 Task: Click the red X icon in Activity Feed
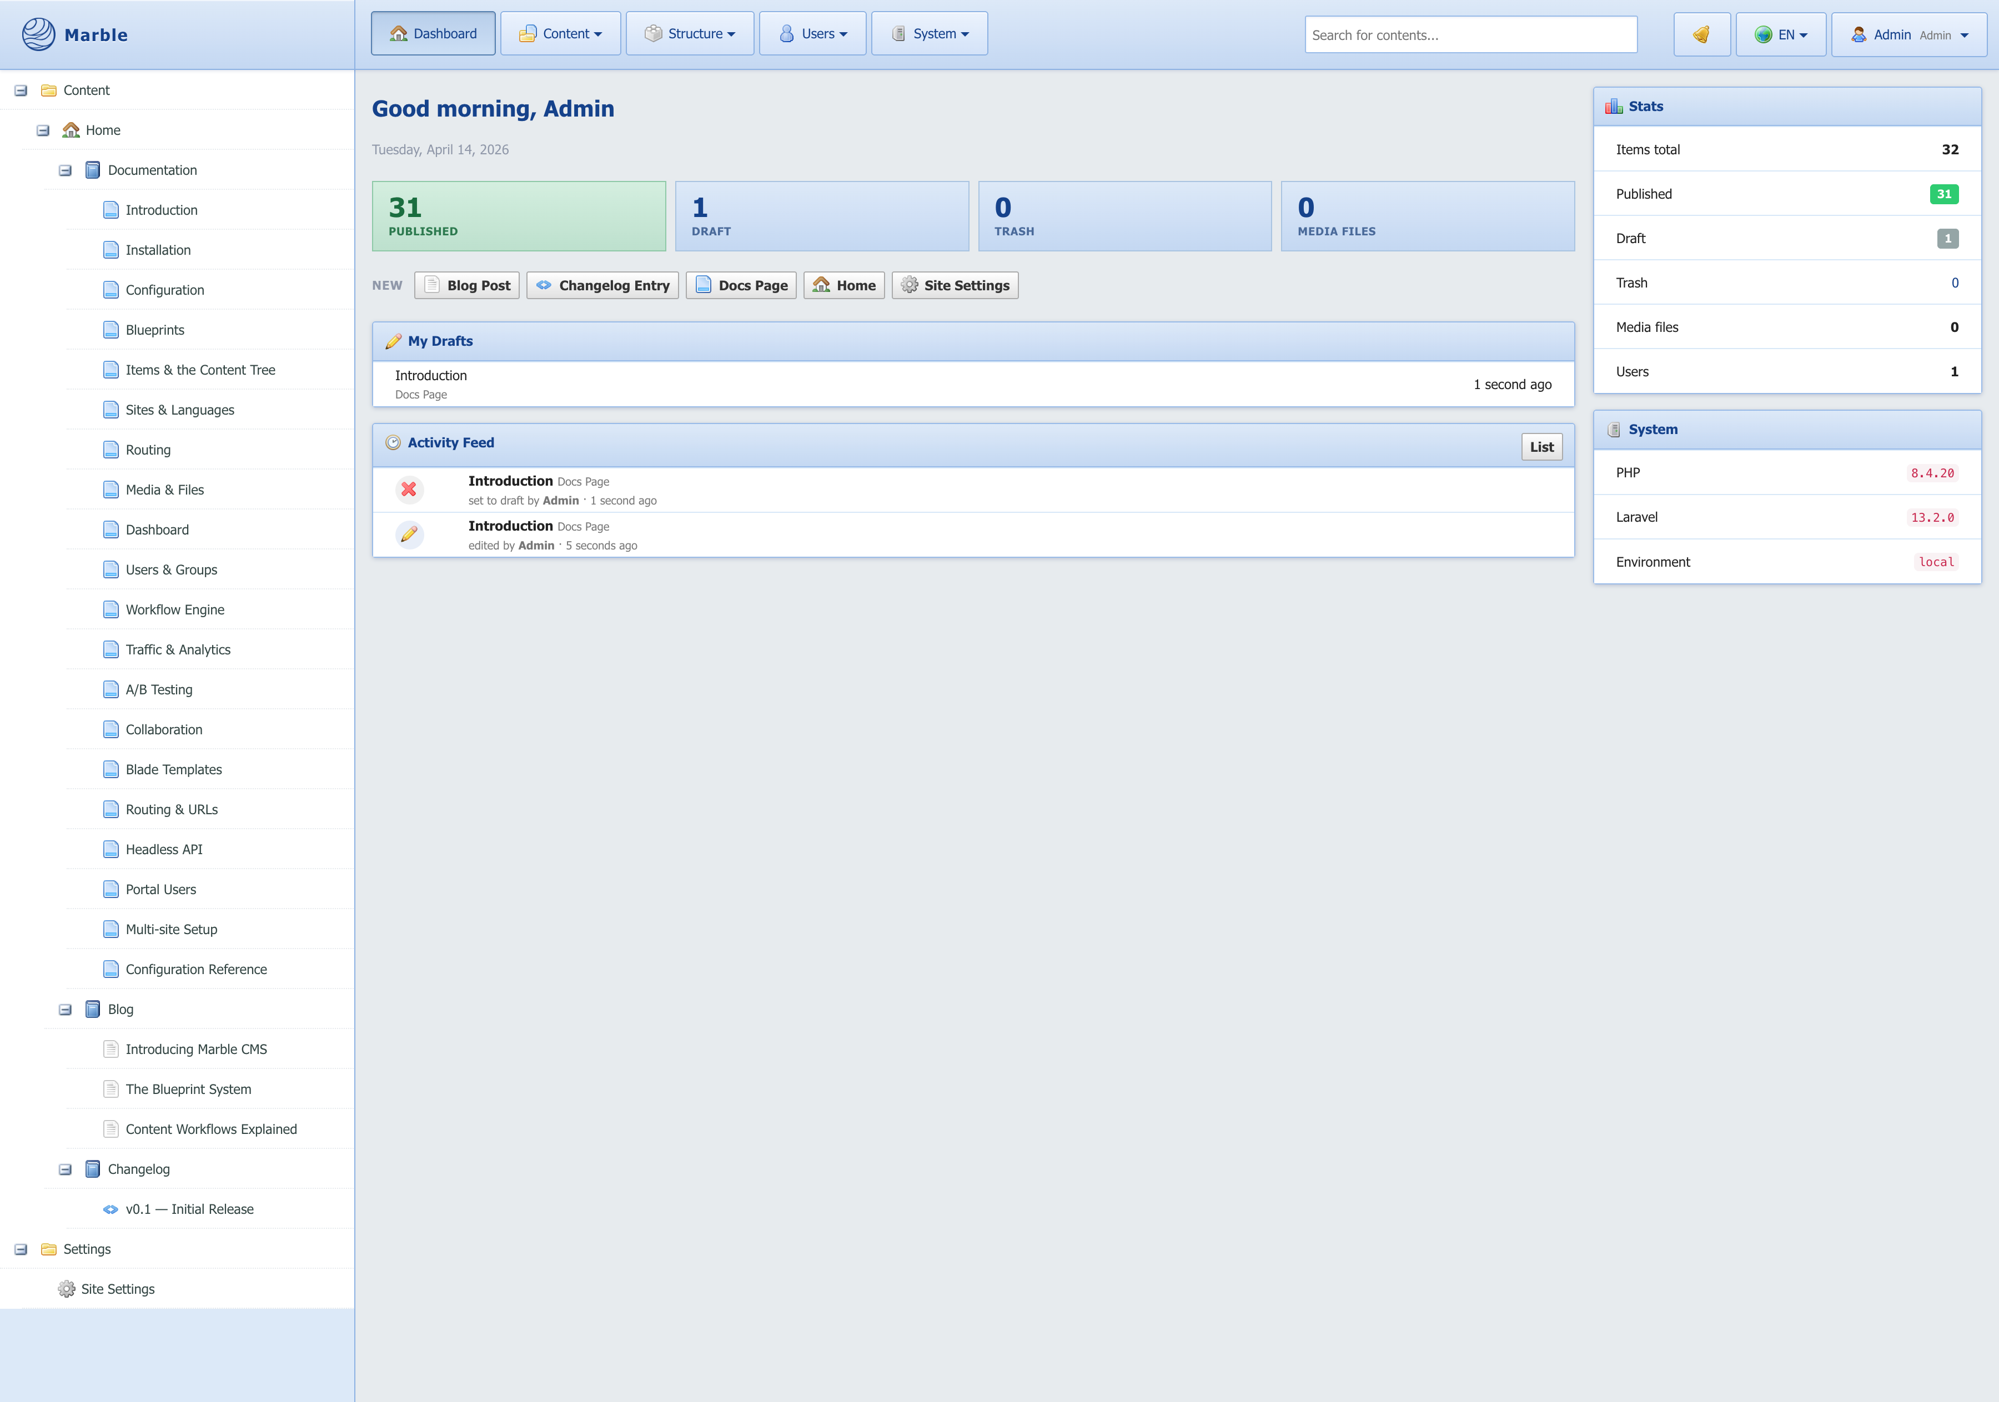408,489
